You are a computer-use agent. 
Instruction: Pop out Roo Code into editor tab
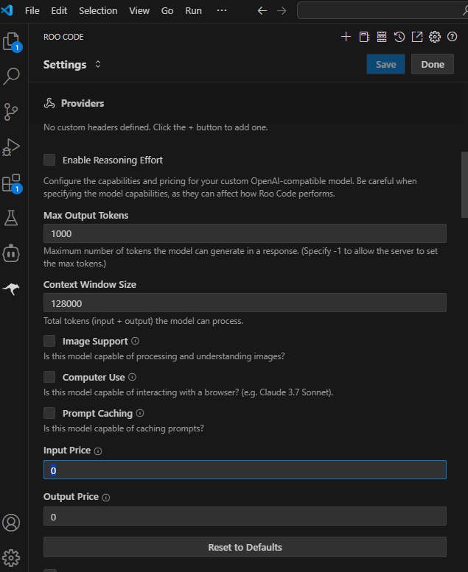tap(416, 37)
